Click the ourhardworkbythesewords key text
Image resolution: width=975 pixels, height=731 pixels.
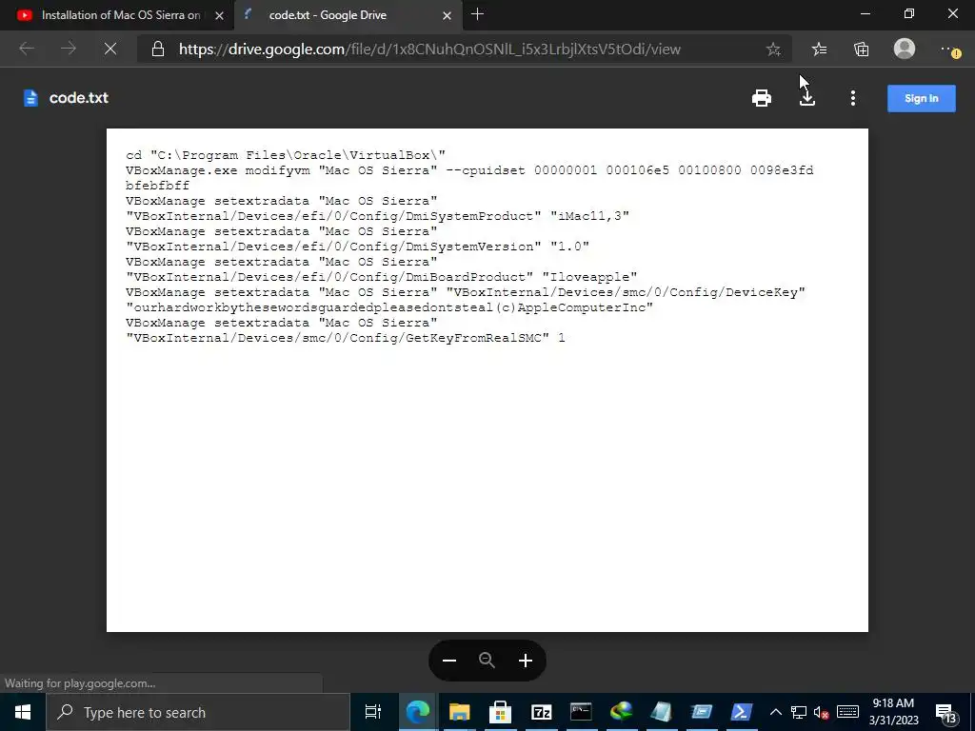coord(389,307)
